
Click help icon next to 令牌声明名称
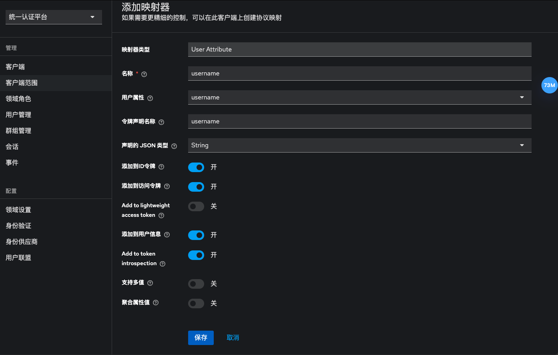(x=161, y=122)
